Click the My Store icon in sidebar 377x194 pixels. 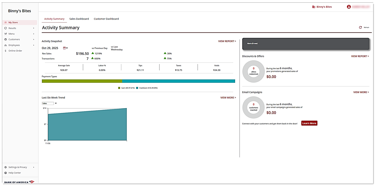[6, 23]
